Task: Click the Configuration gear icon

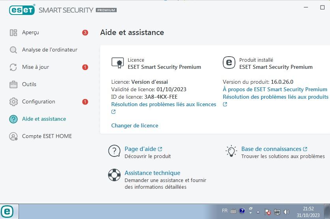Action: click(x=13, y=101)
